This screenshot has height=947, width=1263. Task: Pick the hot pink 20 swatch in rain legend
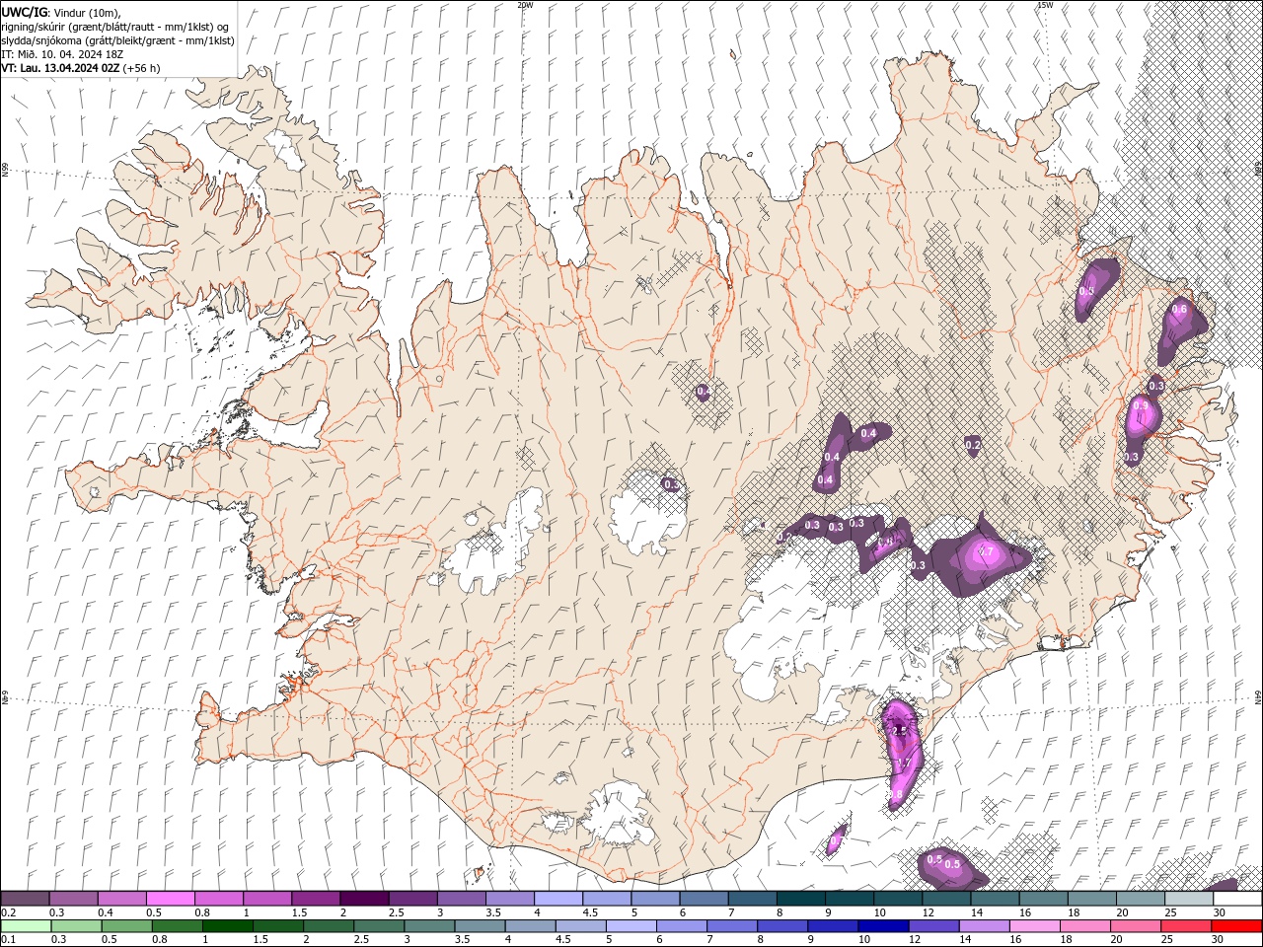[x=1137, y=926]
